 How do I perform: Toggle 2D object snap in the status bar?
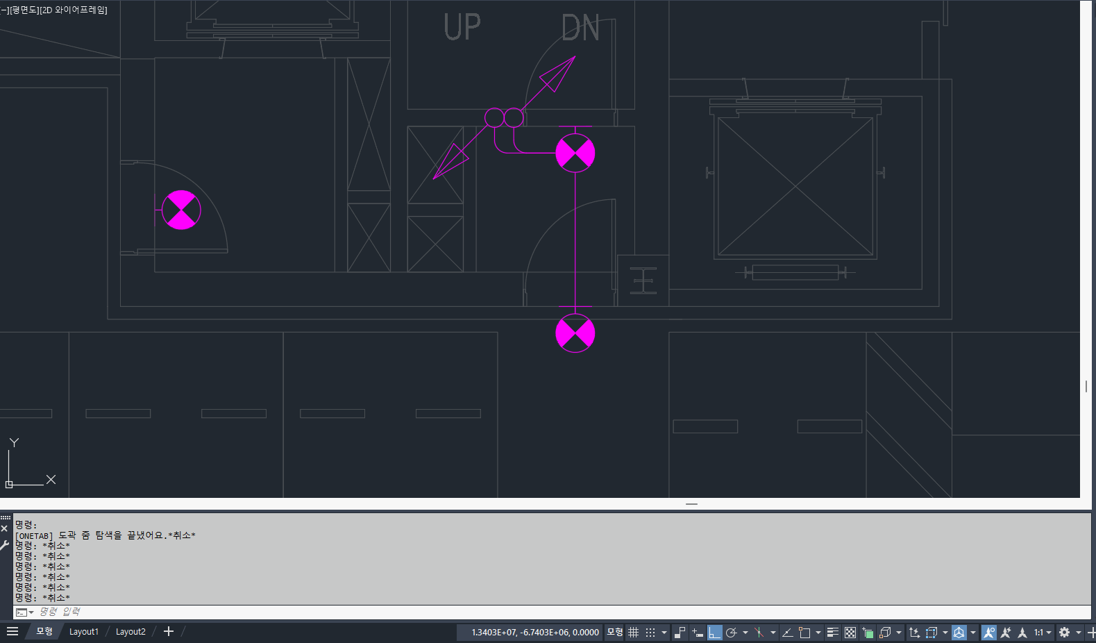[804, 632]
